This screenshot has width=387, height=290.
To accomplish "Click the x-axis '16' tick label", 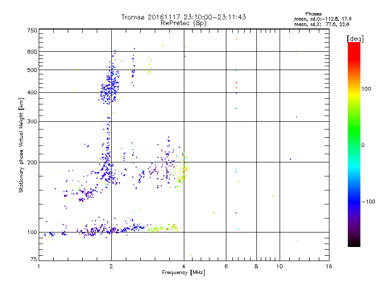I will (x=329, y=266).
